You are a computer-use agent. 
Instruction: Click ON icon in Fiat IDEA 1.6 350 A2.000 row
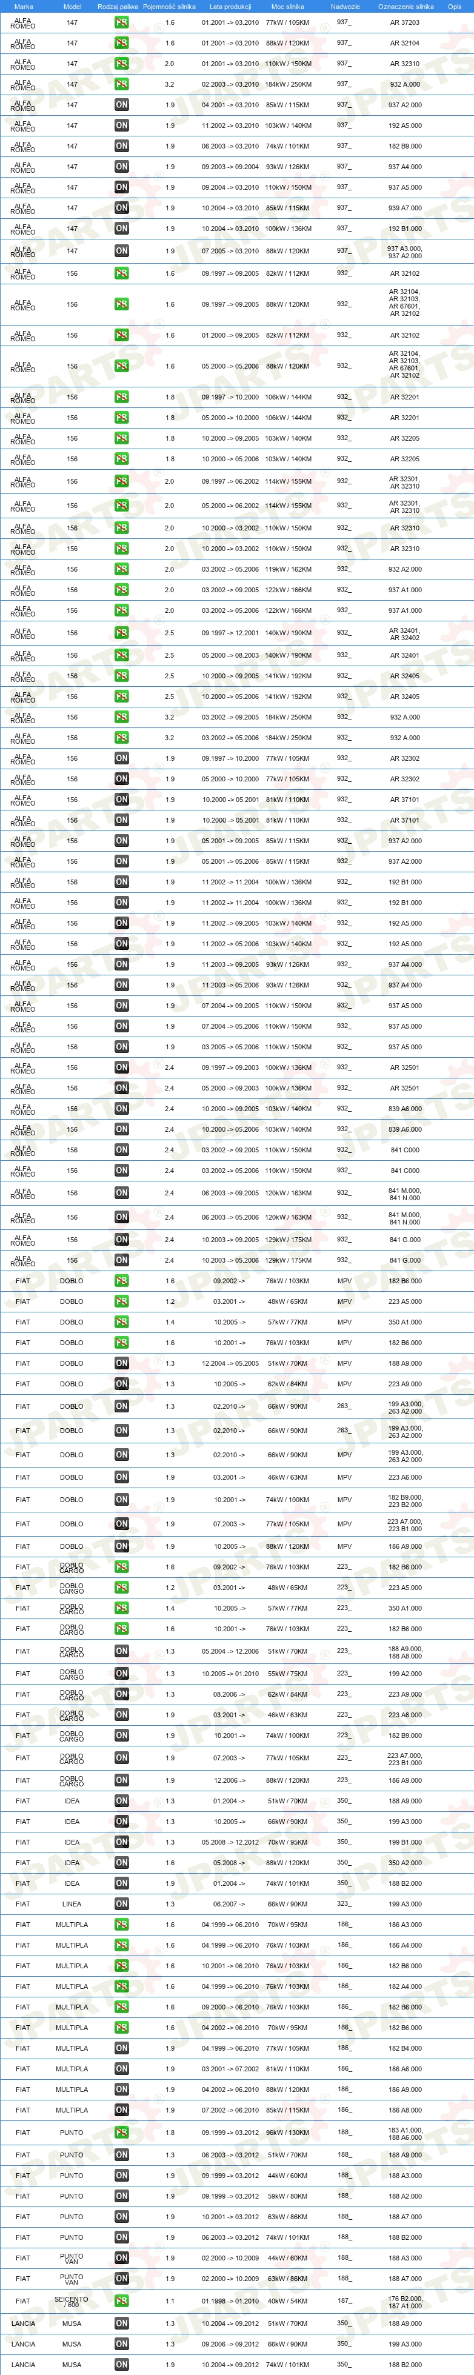point(122,1862)
